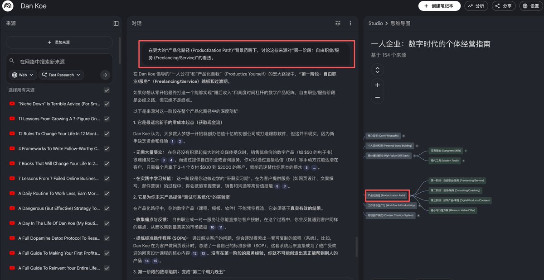Click YouTube icon beside 7 Books source
This screenshot has height=280, width=544.
(12, 163)
